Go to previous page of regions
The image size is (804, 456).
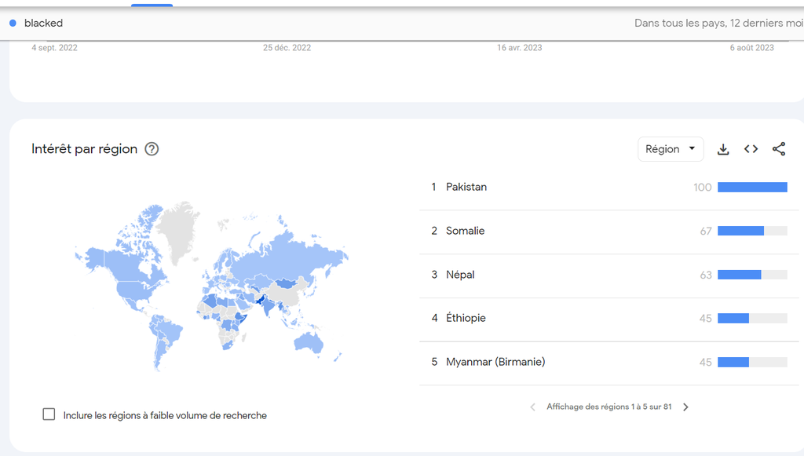[x=533, y=407]
